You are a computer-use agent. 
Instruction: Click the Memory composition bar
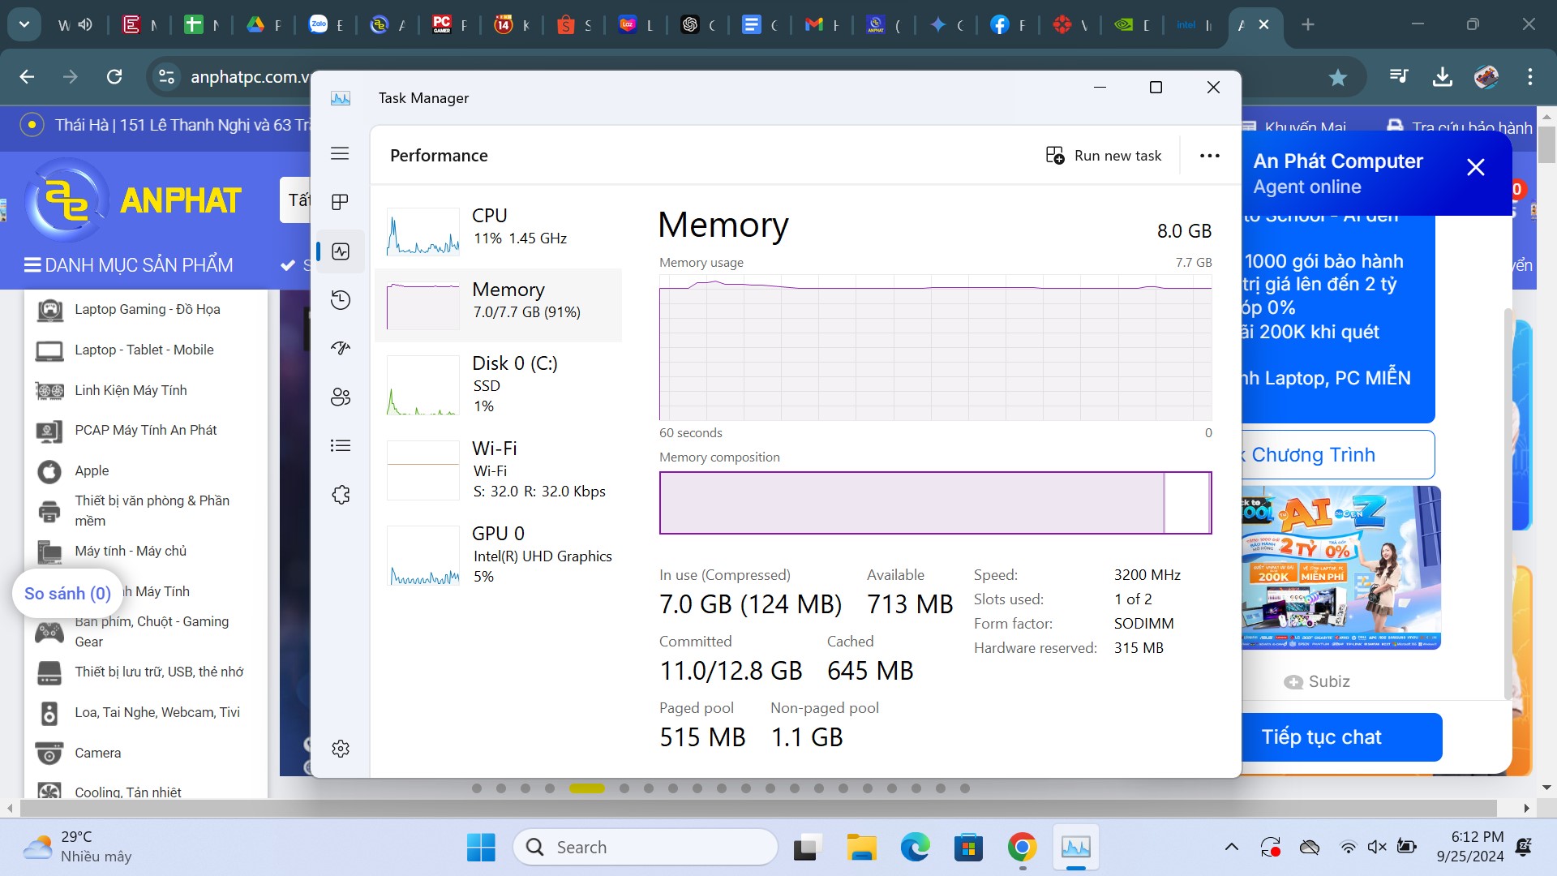[x=935, y=503]
